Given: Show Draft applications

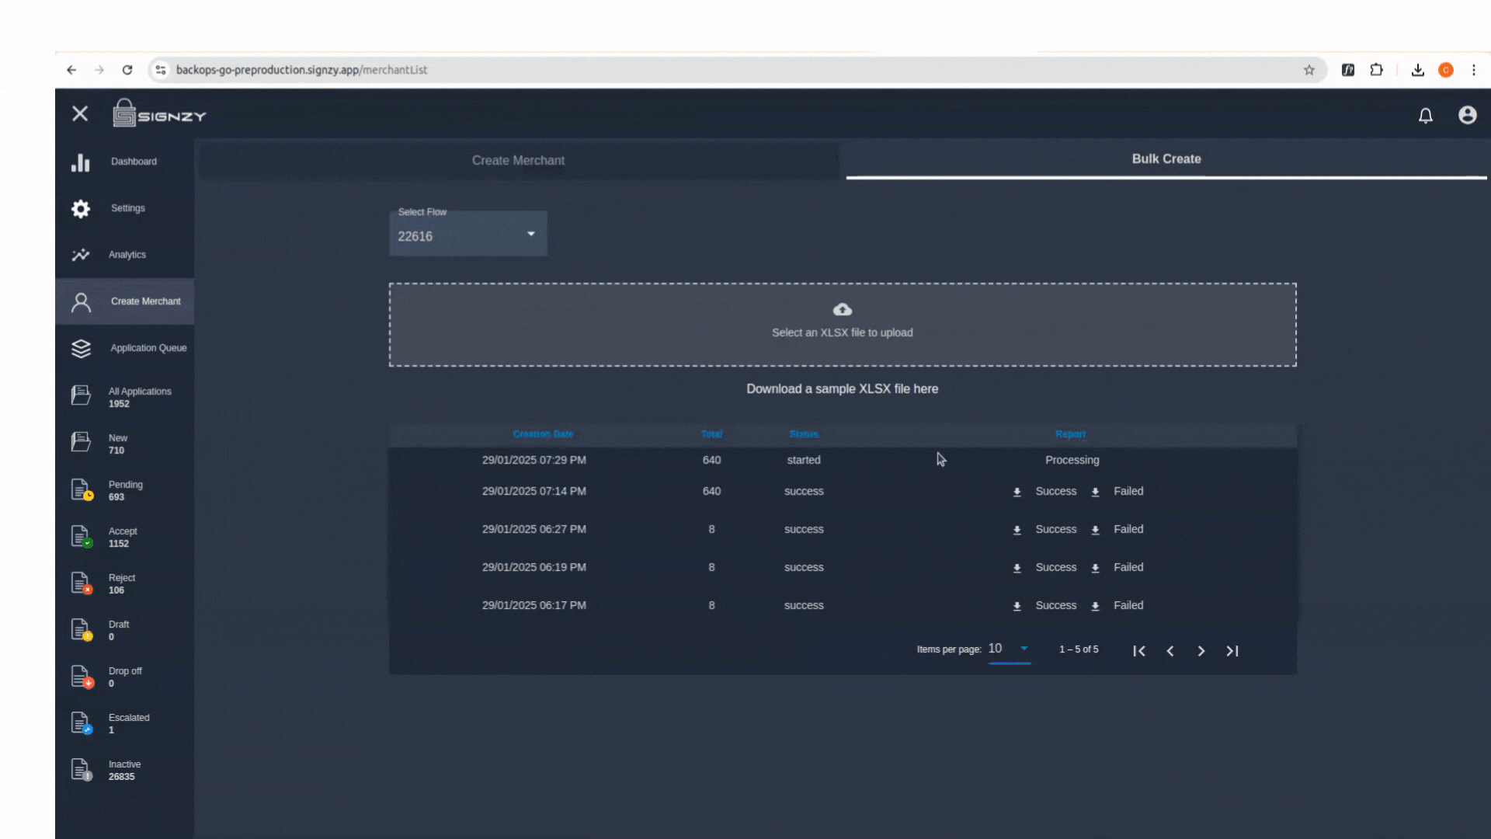Looking at the screenshot, I should [x=124, y=630].
